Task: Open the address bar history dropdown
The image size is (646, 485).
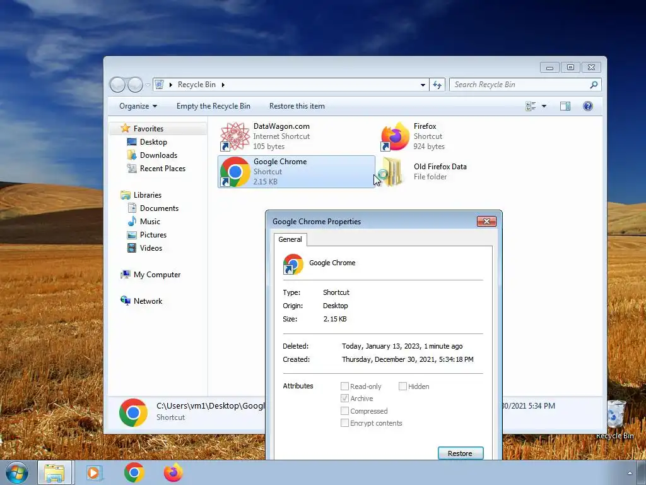Action: click(x=423, y=85)
